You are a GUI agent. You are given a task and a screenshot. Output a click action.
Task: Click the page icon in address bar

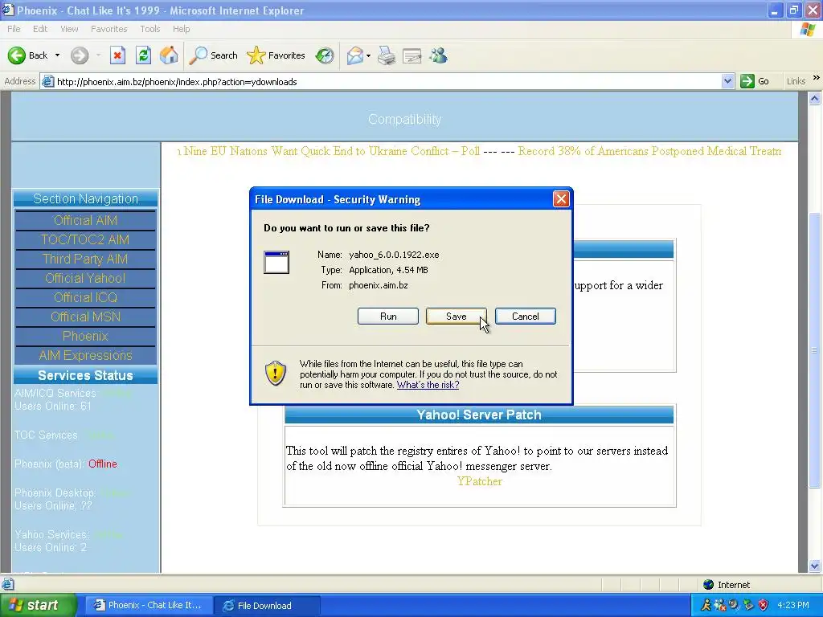47,81
